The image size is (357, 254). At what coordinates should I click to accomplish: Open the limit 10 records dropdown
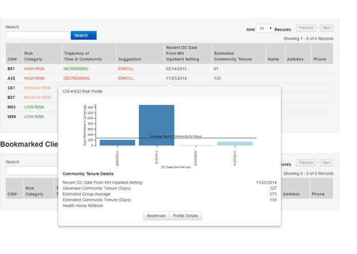(x=265, y=28)
